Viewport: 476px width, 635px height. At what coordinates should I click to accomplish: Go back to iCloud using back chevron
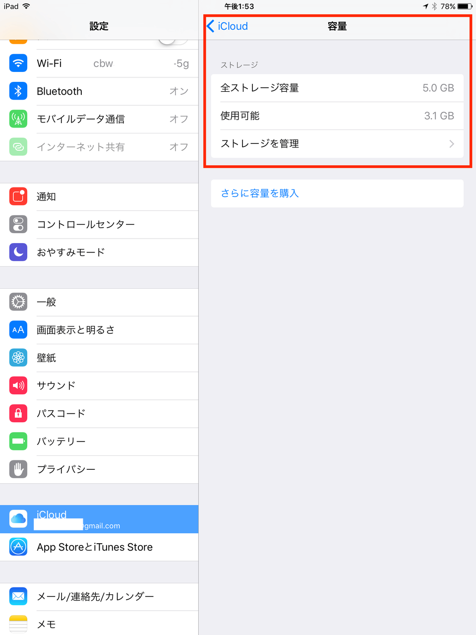(210, 26)
